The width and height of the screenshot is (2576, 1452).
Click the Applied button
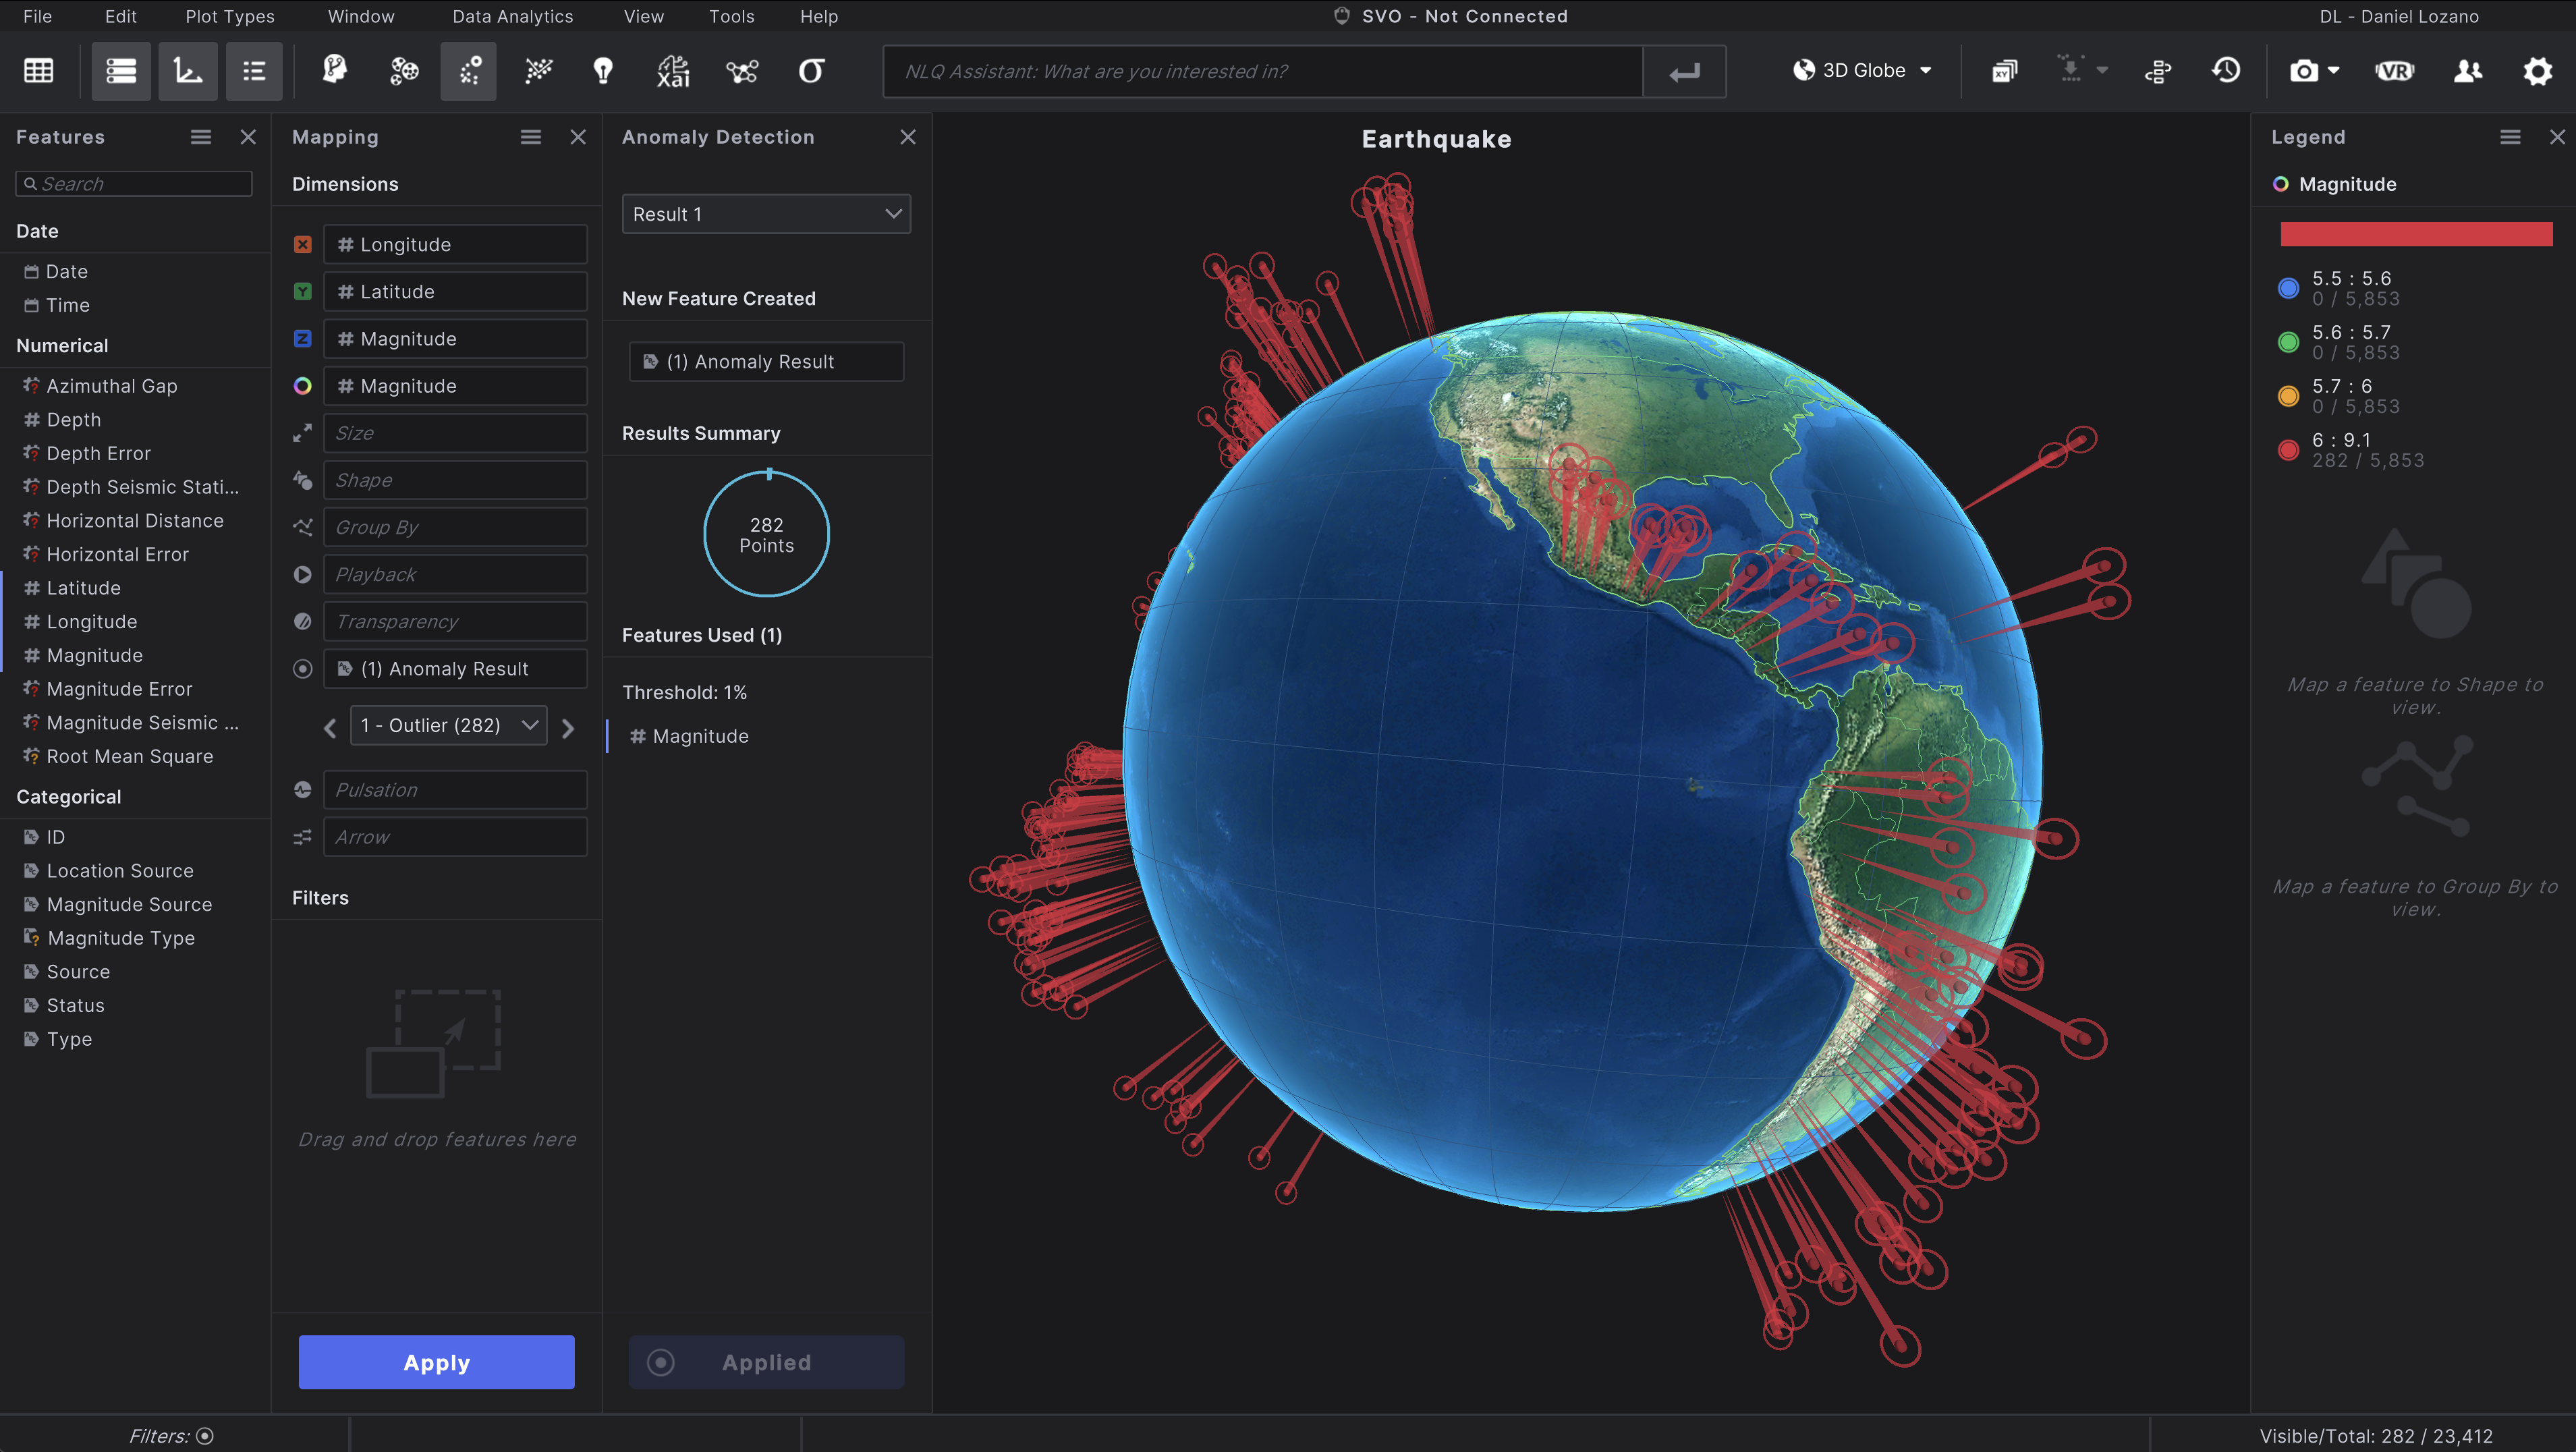(767, 1362)
